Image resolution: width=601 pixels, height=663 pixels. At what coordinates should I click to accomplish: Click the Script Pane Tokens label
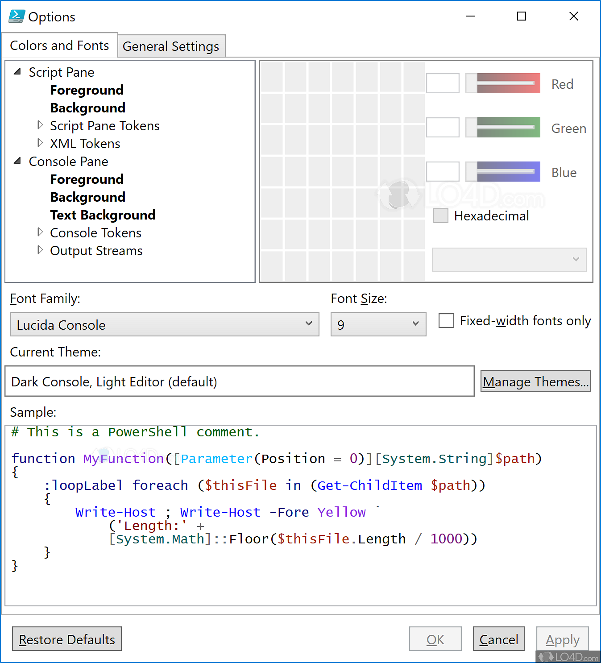[105, 126]
